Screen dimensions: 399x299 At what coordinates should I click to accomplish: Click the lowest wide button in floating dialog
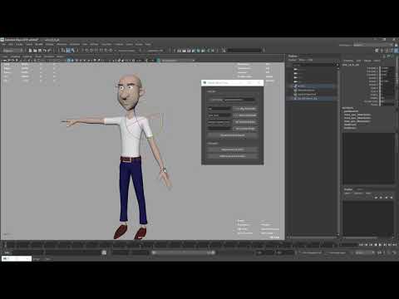(232, 156)
